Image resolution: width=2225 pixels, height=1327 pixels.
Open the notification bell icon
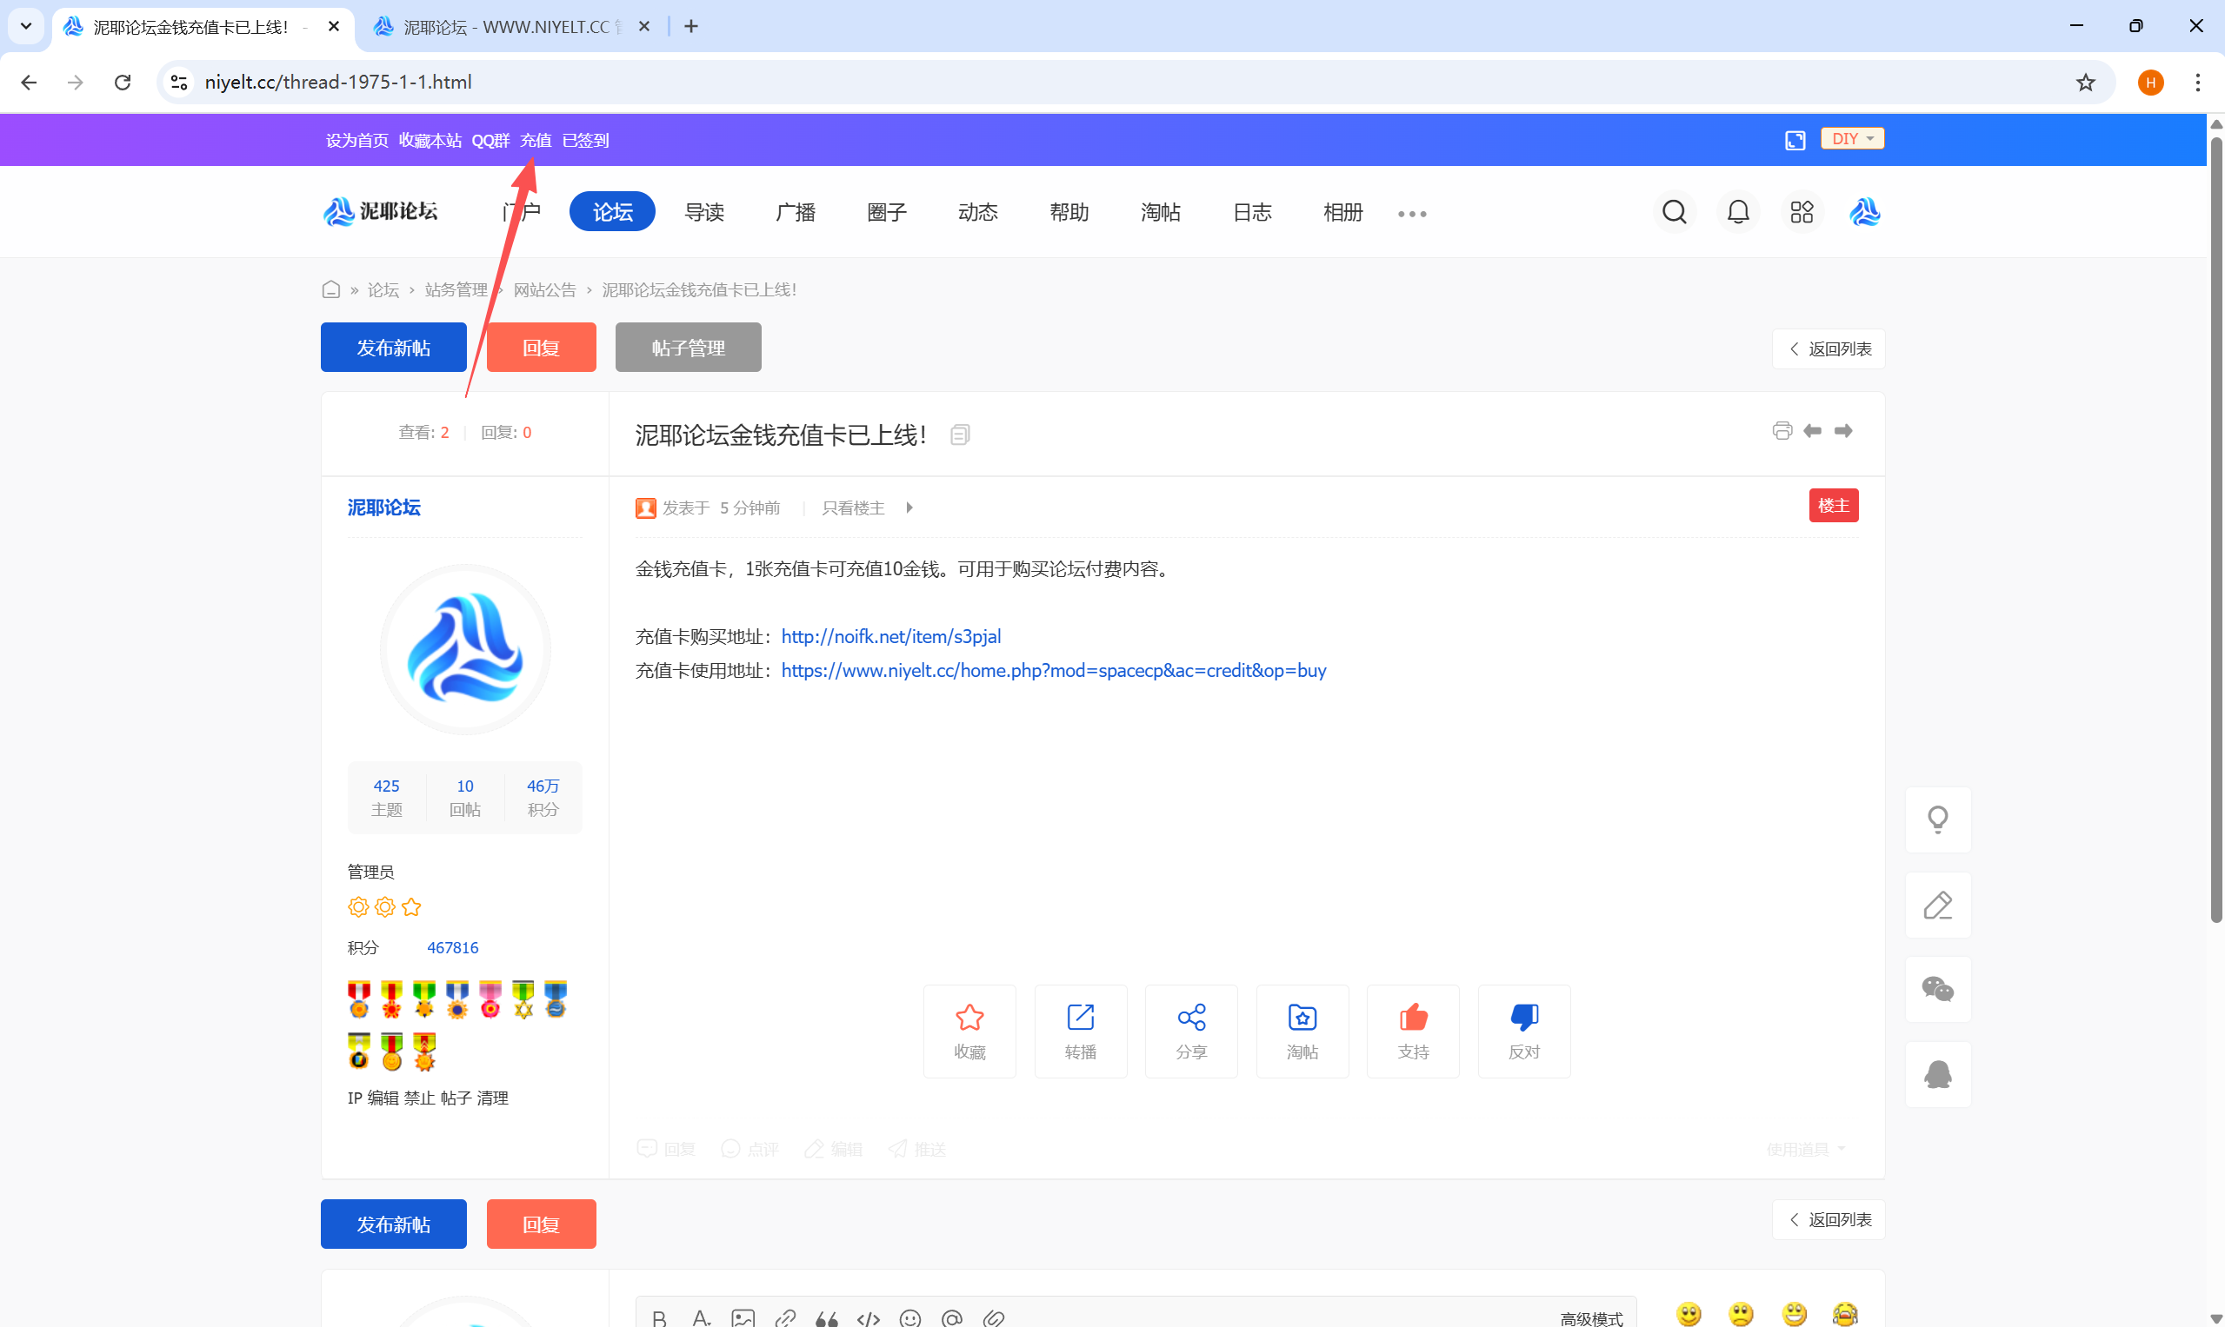pyautogui.click(x=1737, y=212)
